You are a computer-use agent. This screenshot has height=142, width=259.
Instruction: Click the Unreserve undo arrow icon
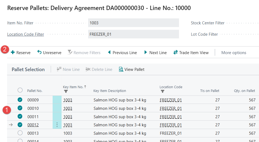click(x=39, y=52)
